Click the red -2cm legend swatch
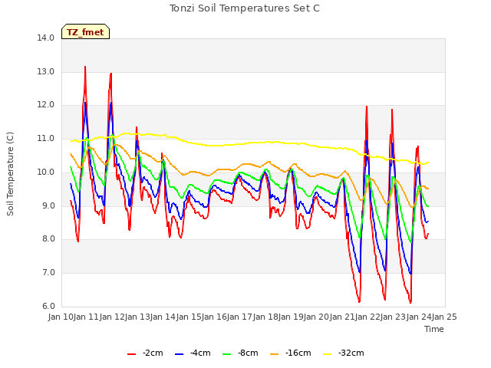 pyautogui.click(x=131, y=354)
